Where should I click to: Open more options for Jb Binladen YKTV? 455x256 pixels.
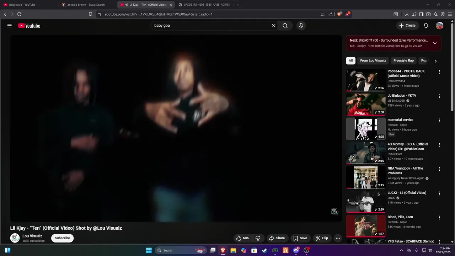[439, 96]
